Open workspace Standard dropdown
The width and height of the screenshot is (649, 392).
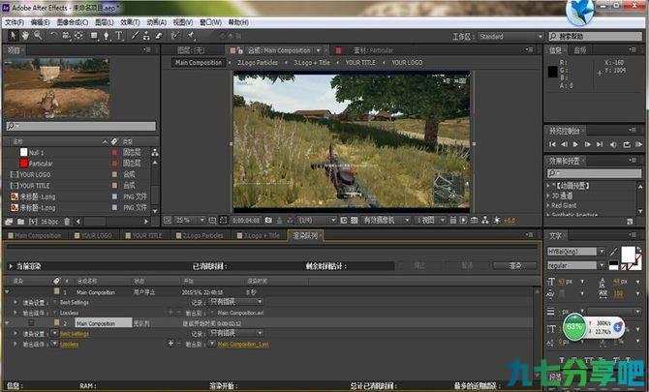(x=510, y=37)
